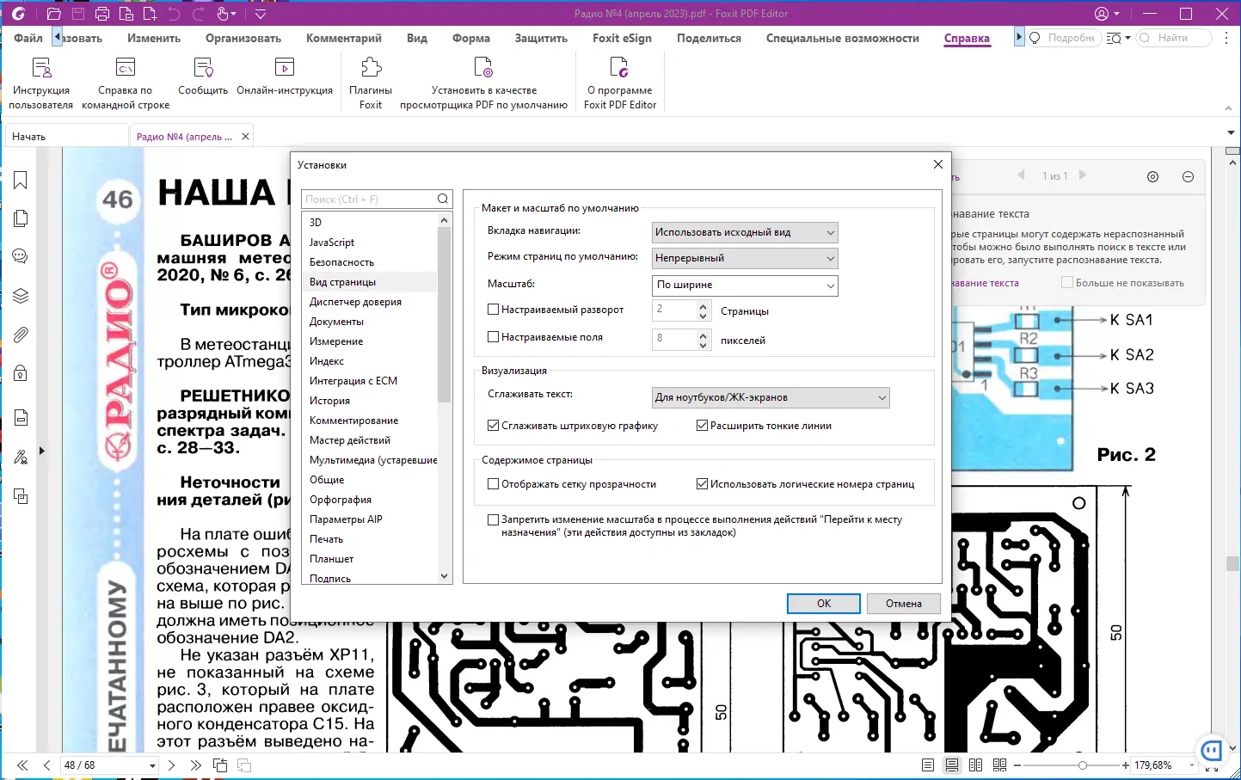The image size is (1241, 780).
Task: Select the Continuous page view icon
Action: click(x=952, y=764)
